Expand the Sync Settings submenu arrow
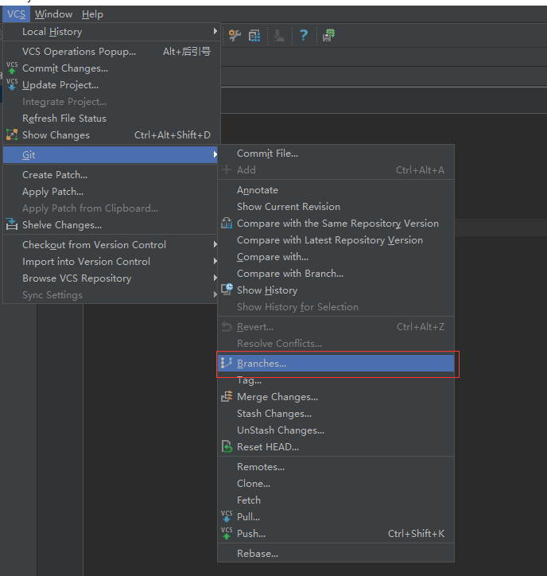 click(215, 294)
